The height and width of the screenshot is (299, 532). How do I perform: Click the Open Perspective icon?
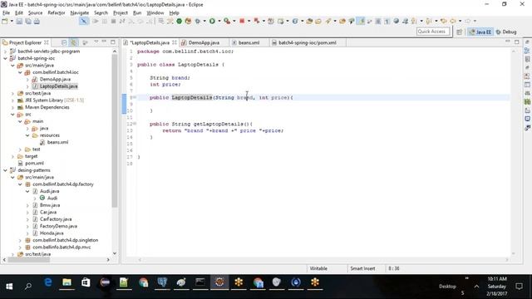[x=460, y=32]
